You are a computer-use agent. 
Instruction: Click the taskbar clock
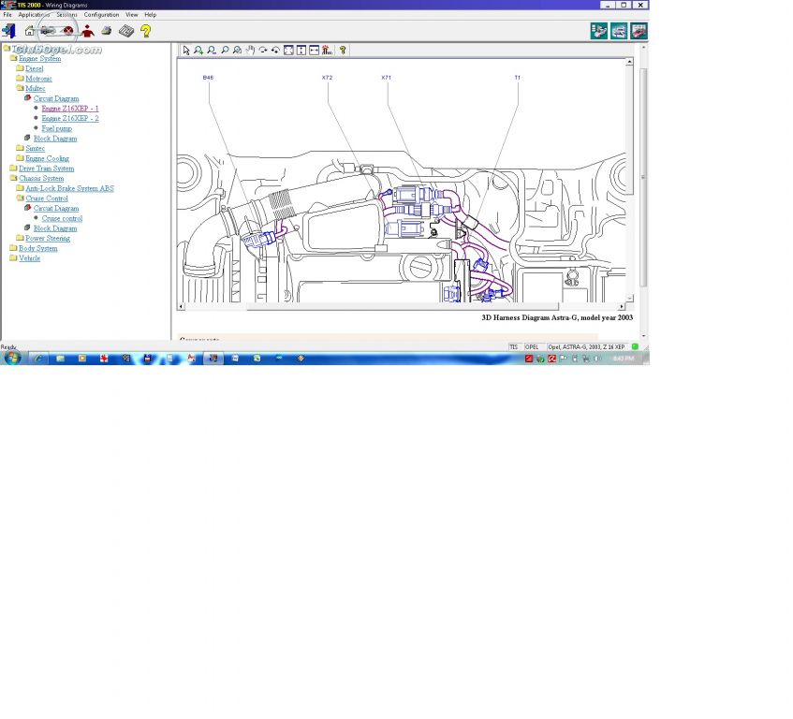click(624, 359)
